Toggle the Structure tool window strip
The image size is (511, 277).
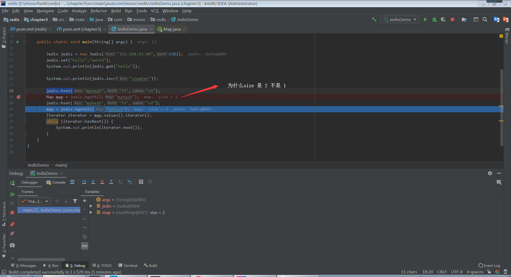(x=4, y=214)
